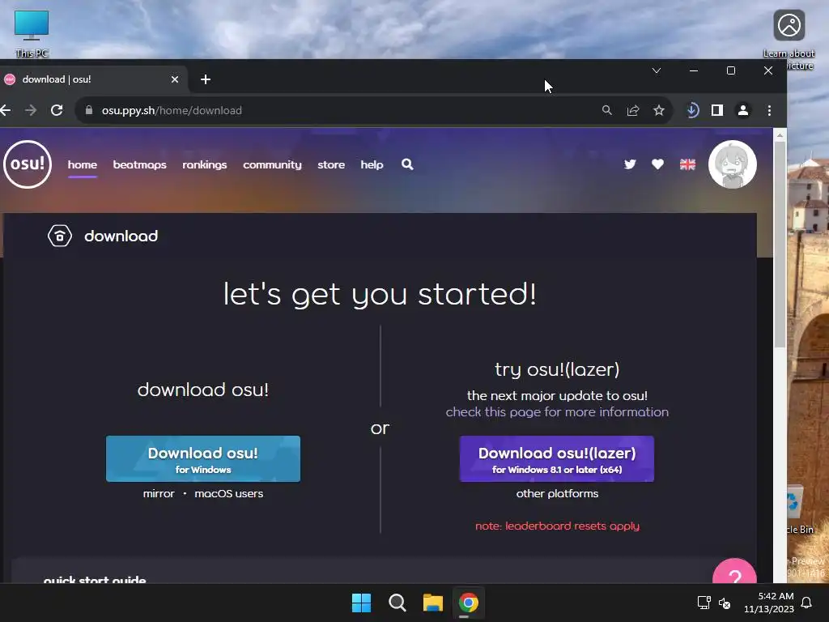Toggle Chrome side panel
Viewport: 829px width, 622px height.
point(717,110)
